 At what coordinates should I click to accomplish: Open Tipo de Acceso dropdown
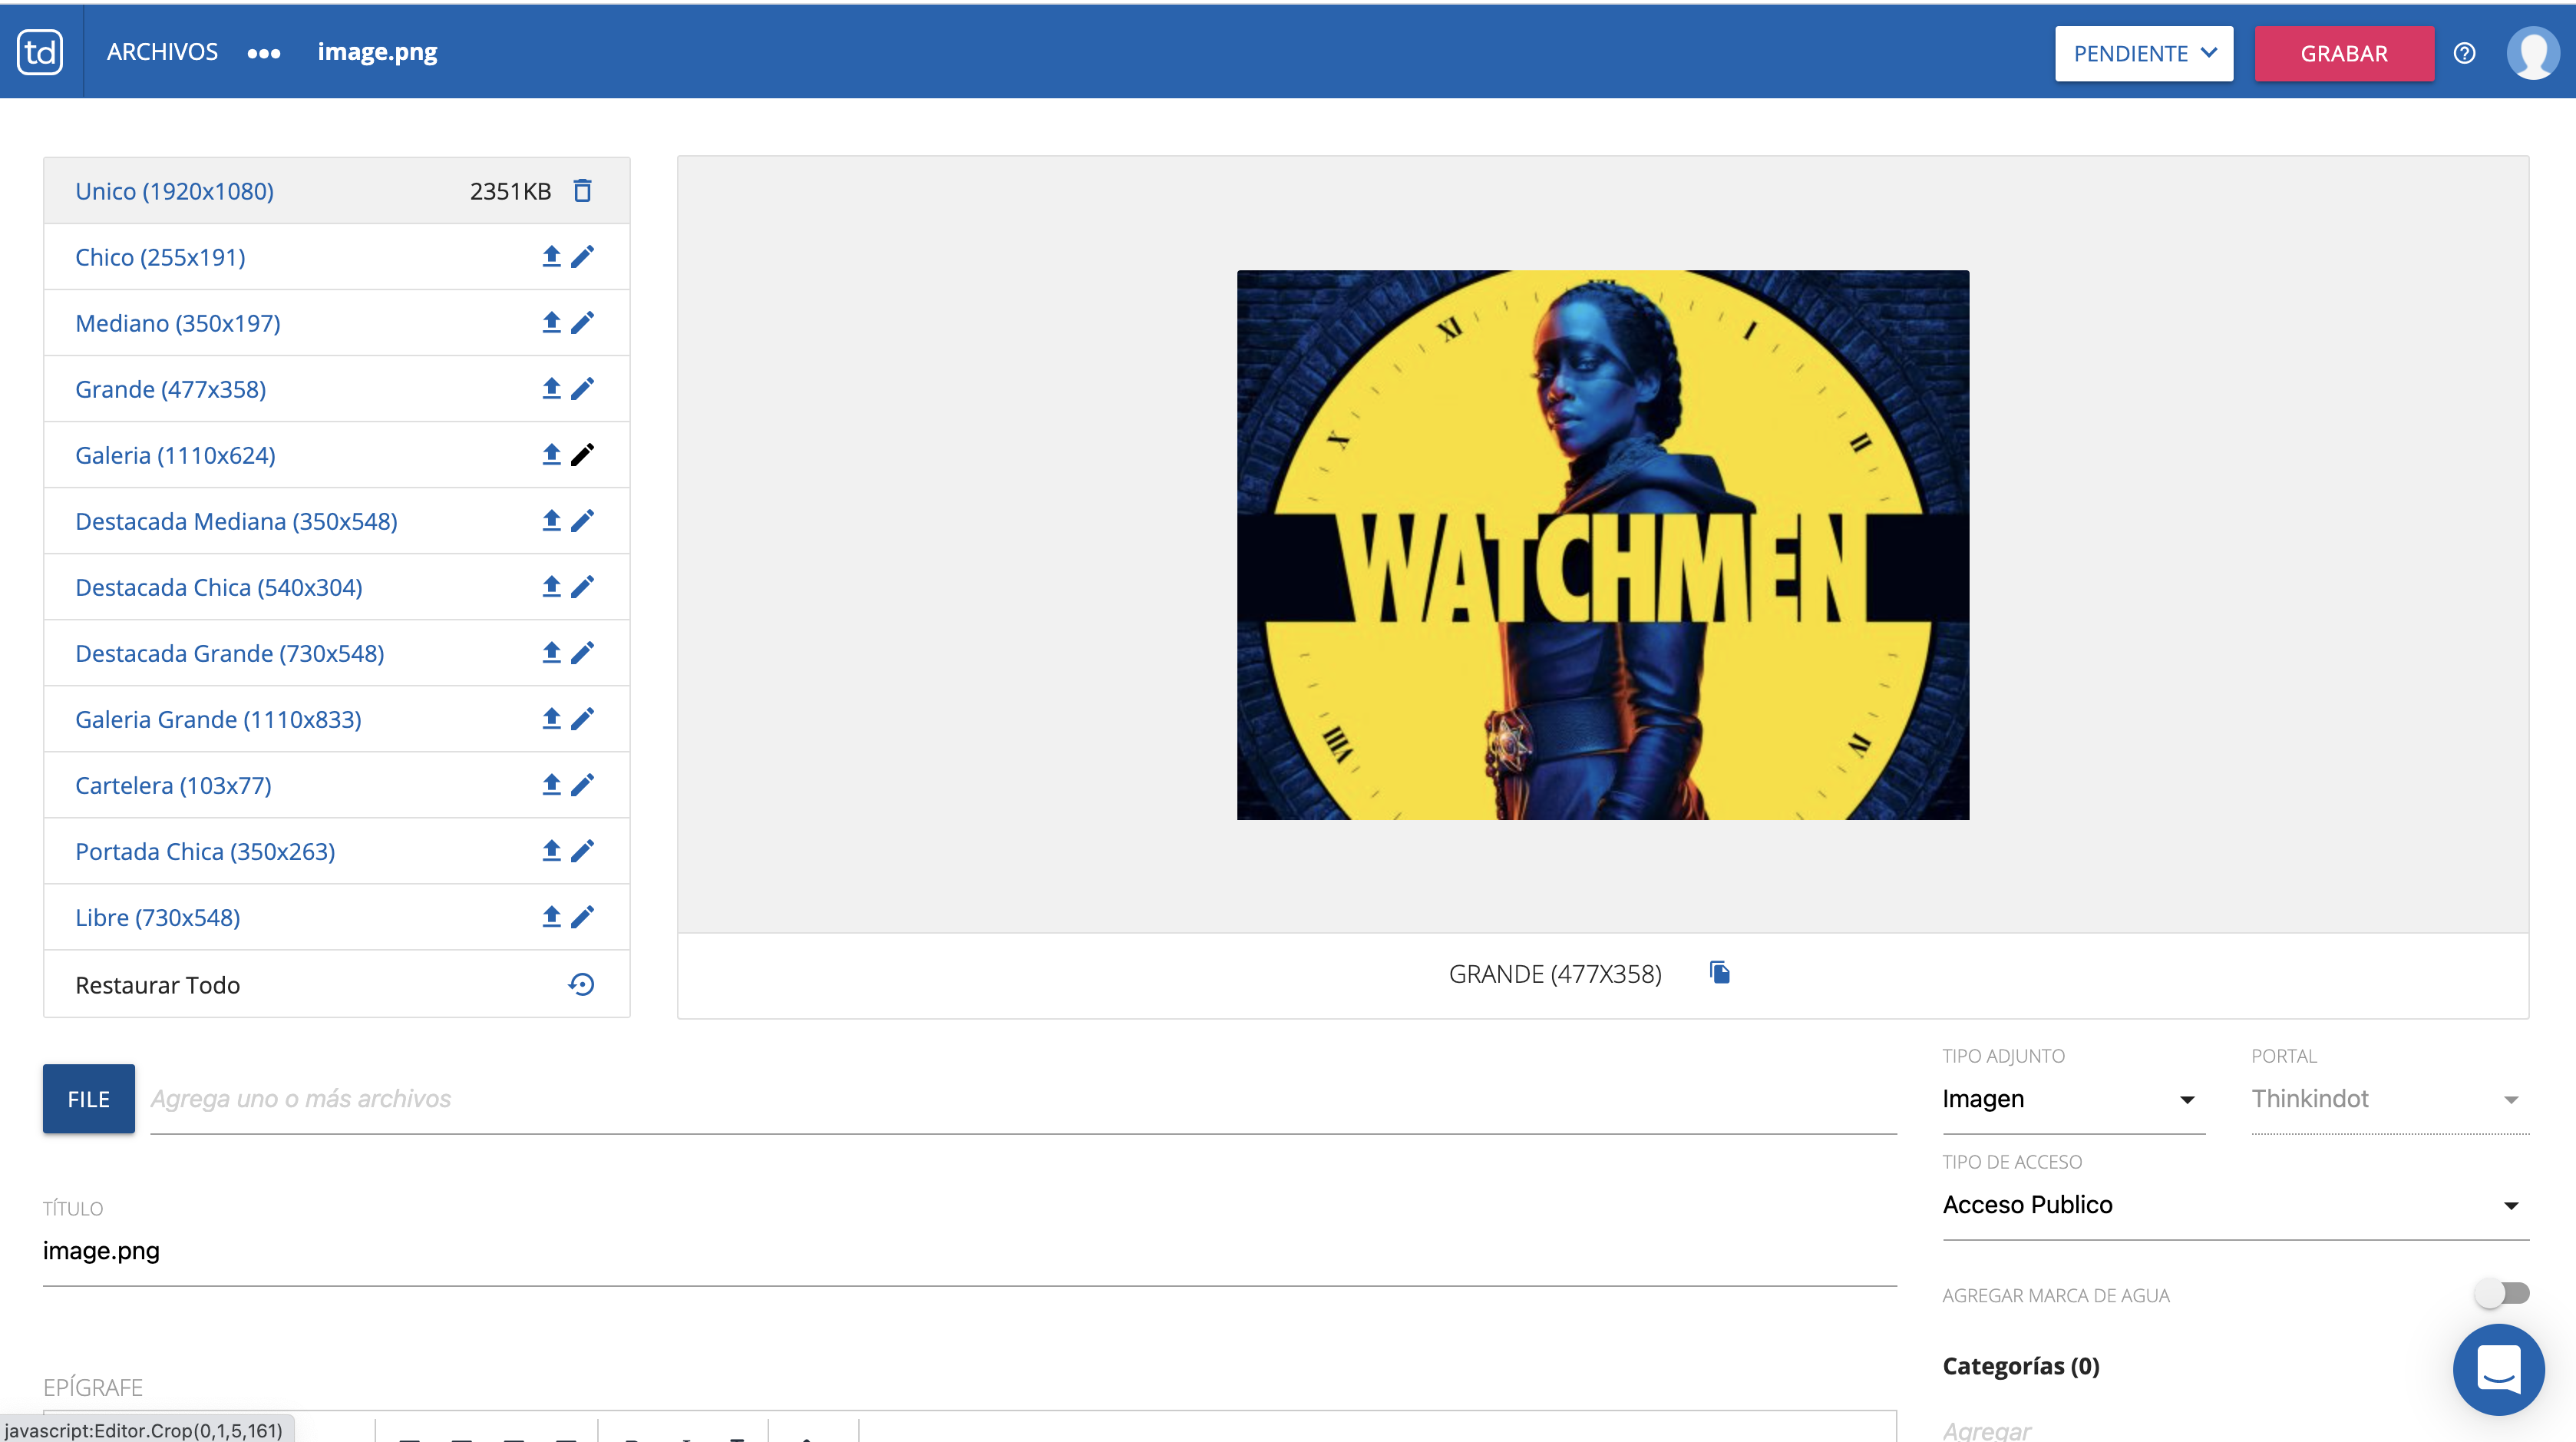(2234, 1205)
